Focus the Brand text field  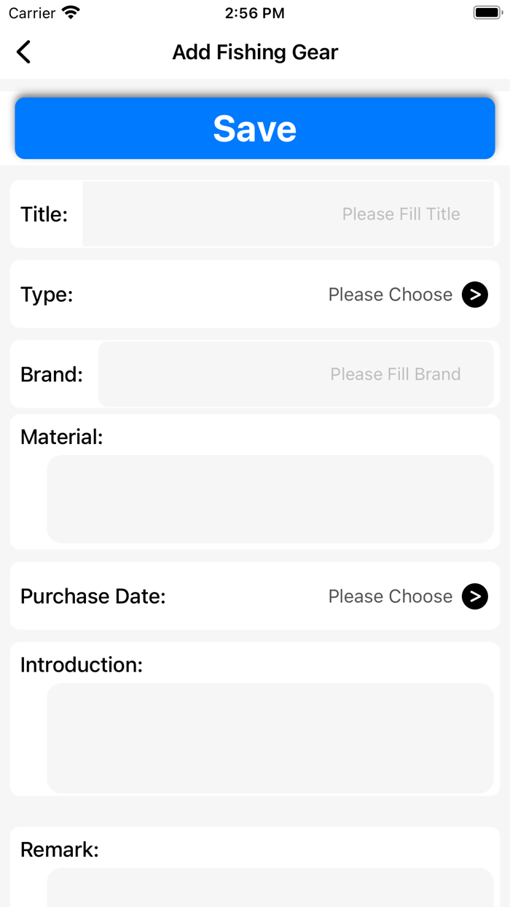point(295,374)
